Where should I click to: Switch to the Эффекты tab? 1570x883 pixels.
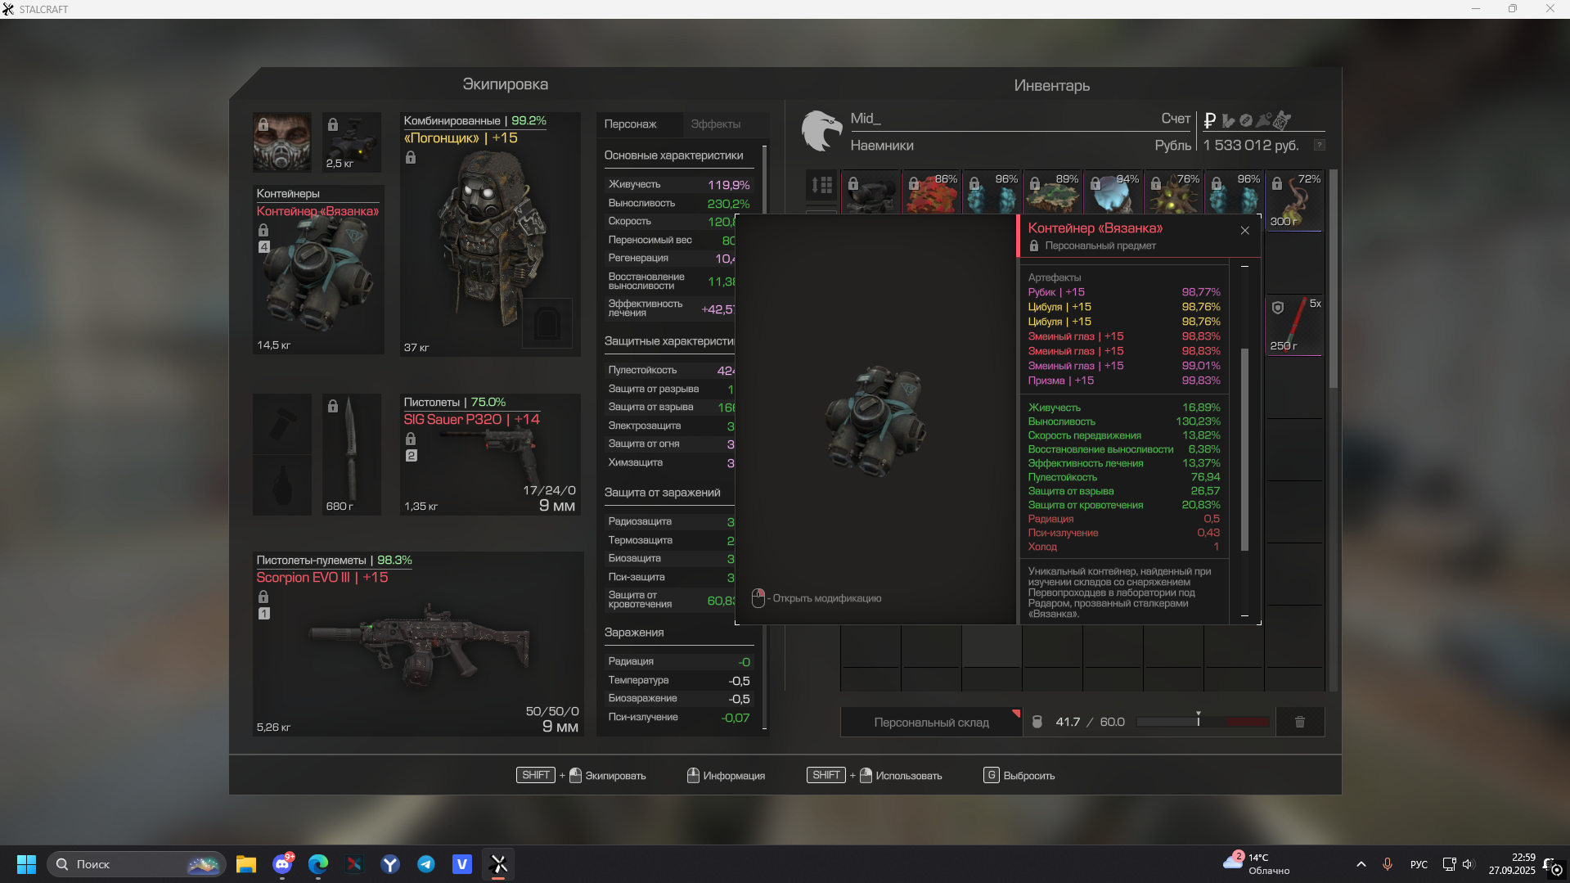point(715,124)
